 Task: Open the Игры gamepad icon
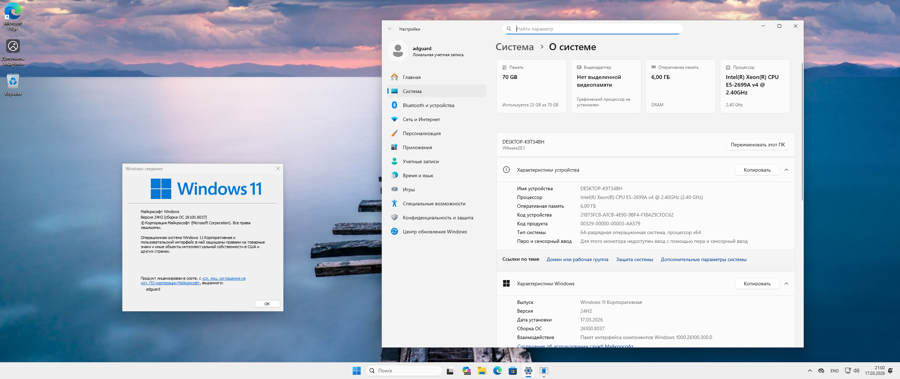(394, 189)
